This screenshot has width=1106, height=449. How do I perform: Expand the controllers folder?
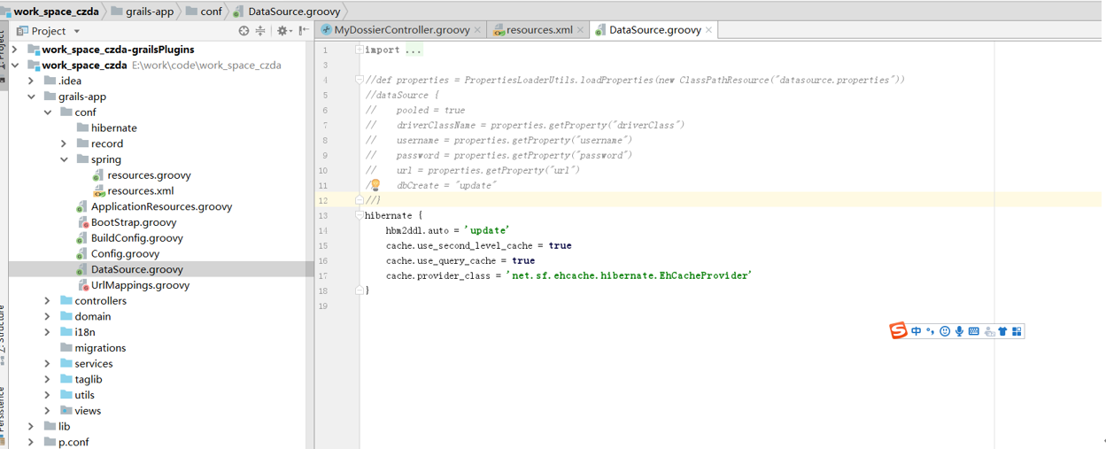[48, 301]
